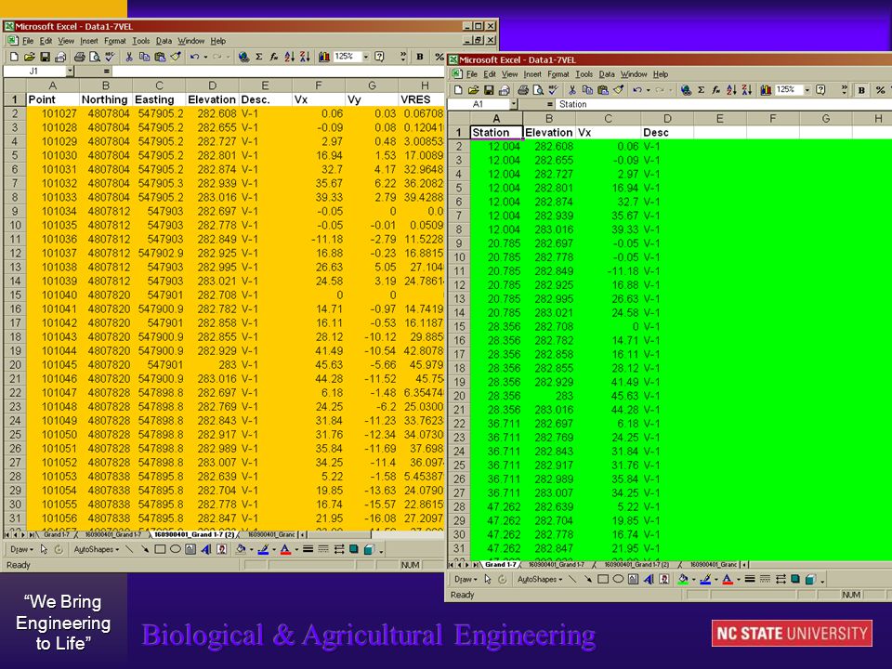Click Save icon in right Excel window
892x669 pixels.
tap(489, 90)
